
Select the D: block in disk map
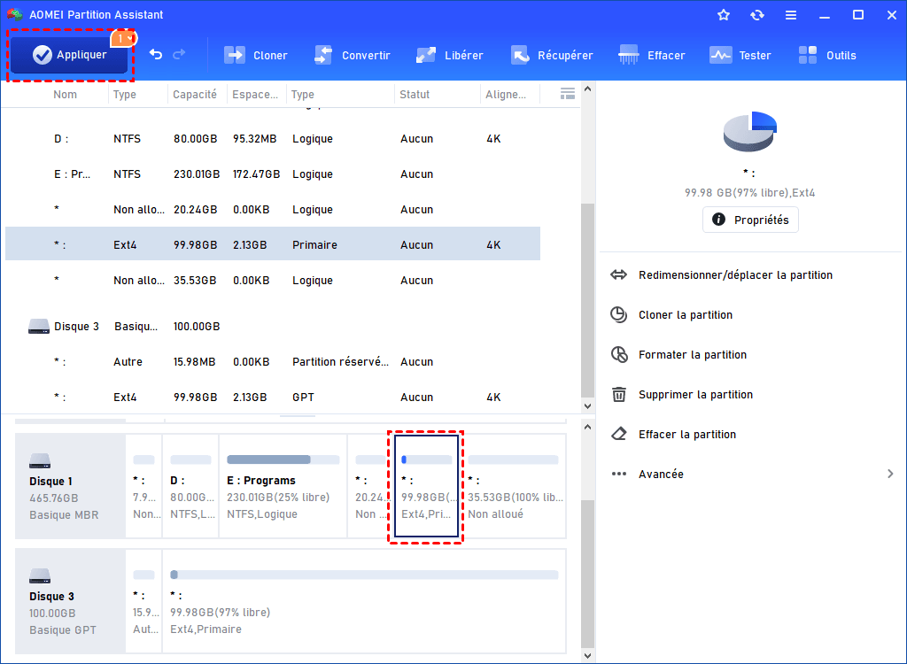pyautogui.click(x=191, y=486)
